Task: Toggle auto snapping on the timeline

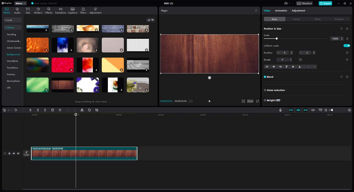Action: pyautogui.click(x=298, y=110)
